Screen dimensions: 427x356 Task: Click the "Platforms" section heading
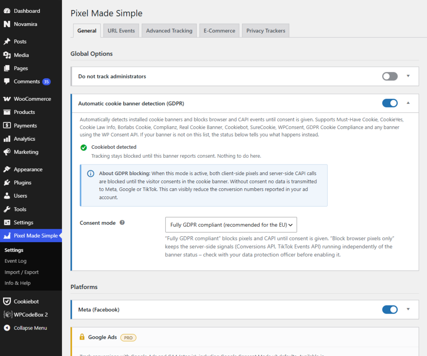tap(84, 287)
